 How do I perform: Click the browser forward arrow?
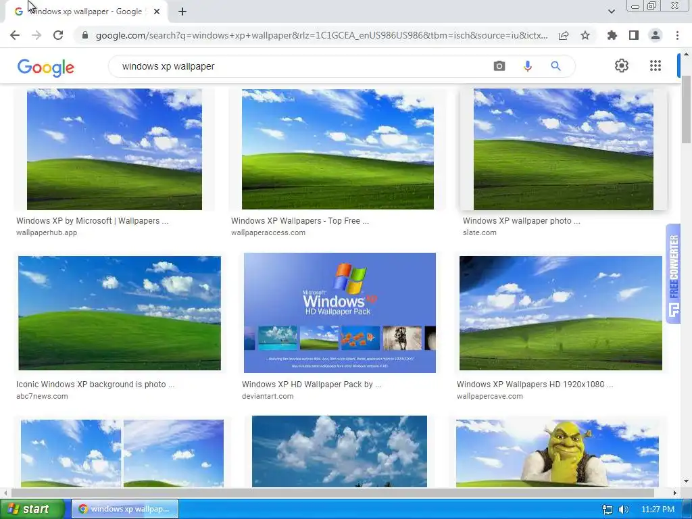coord(36,35)
